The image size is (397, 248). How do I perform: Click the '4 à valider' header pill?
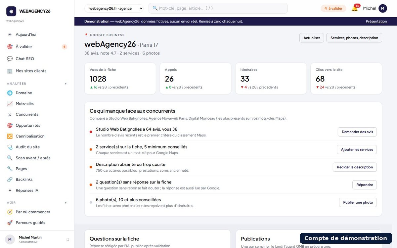pos(333,8)
